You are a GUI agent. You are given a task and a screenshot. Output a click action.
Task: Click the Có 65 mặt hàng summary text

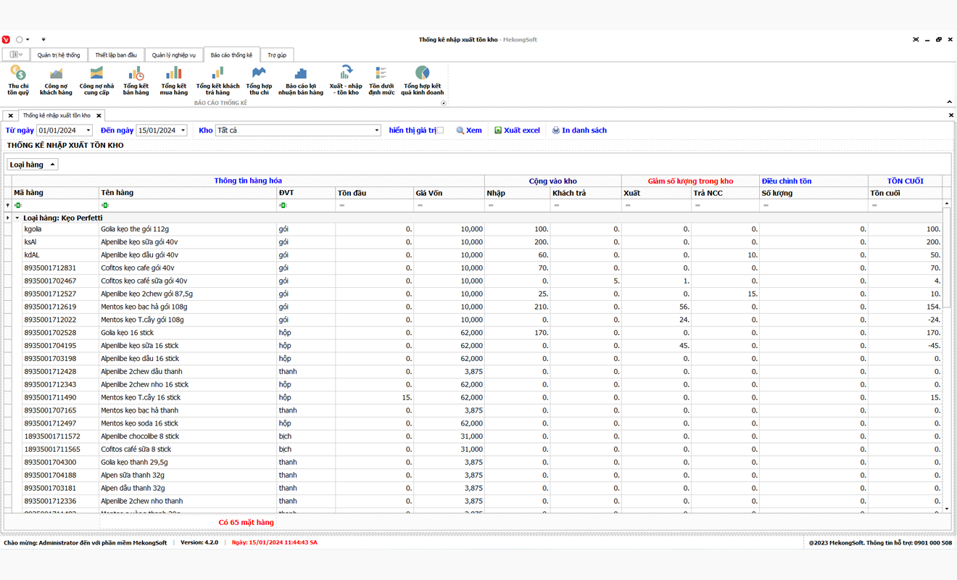[x=246, y=522]
